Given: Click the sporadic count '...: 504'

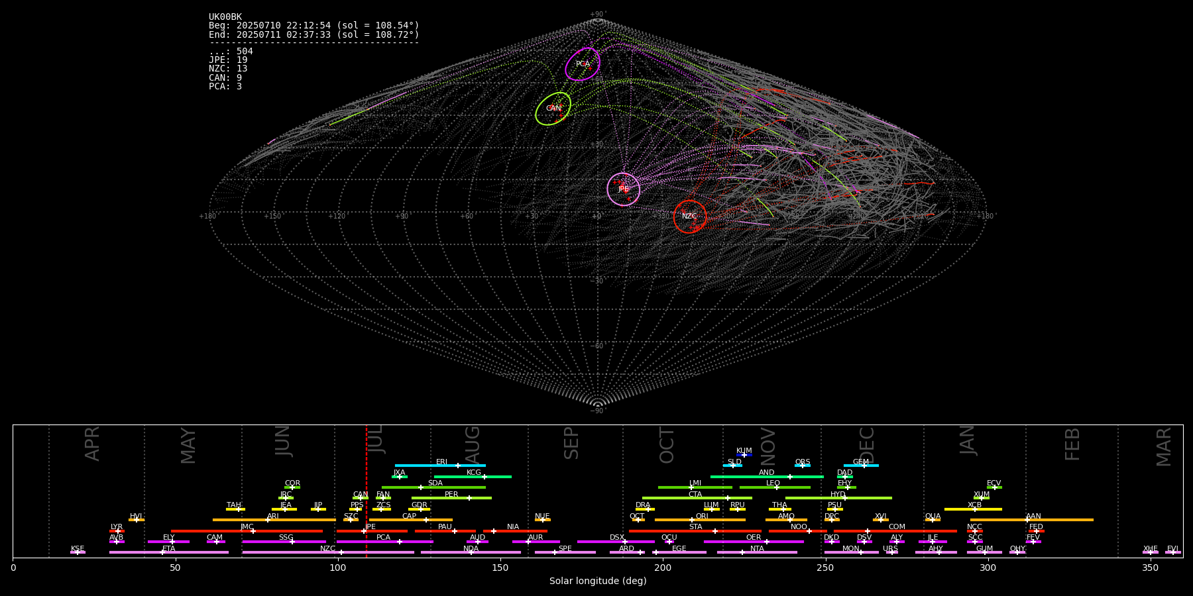Looking at the screenshot, I should [231, 51].
